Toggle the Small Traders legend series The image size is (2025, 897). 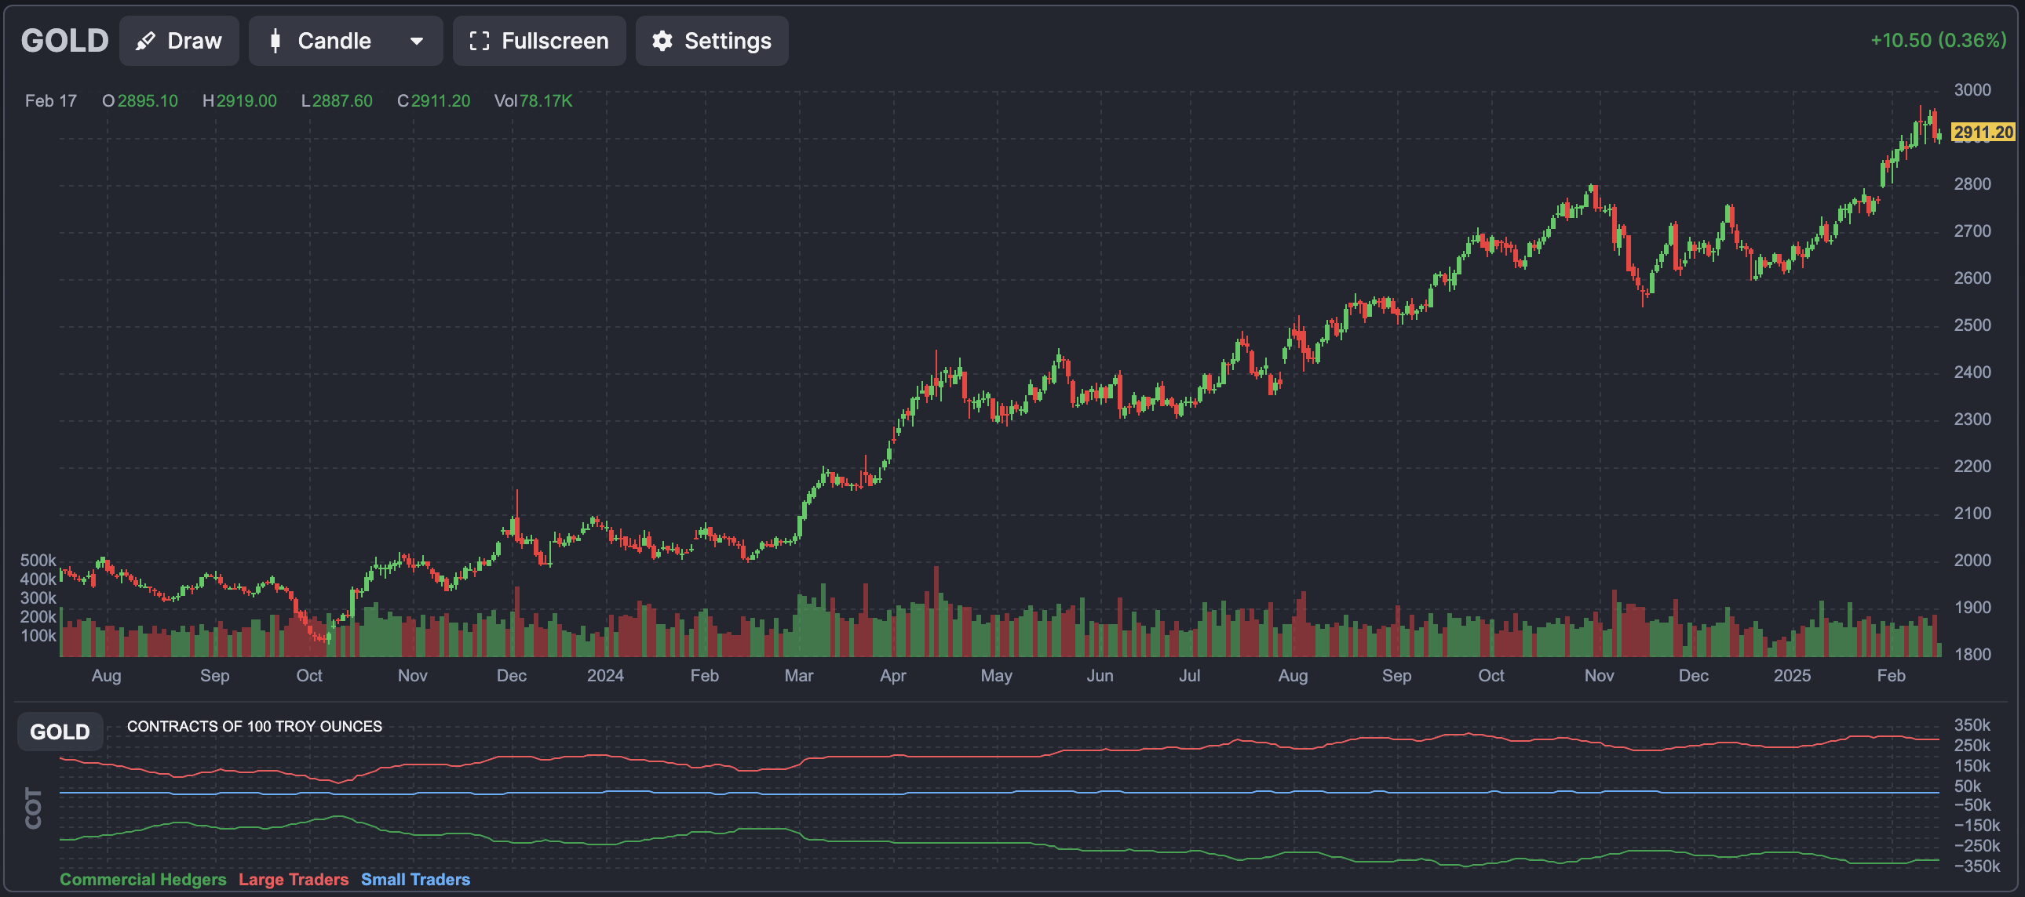click(415, 880)
